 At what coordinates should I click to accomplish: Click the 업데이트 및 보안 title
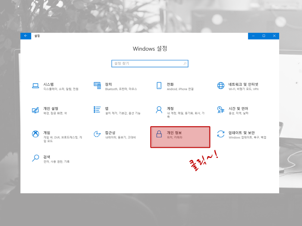[x=242, y=133]
